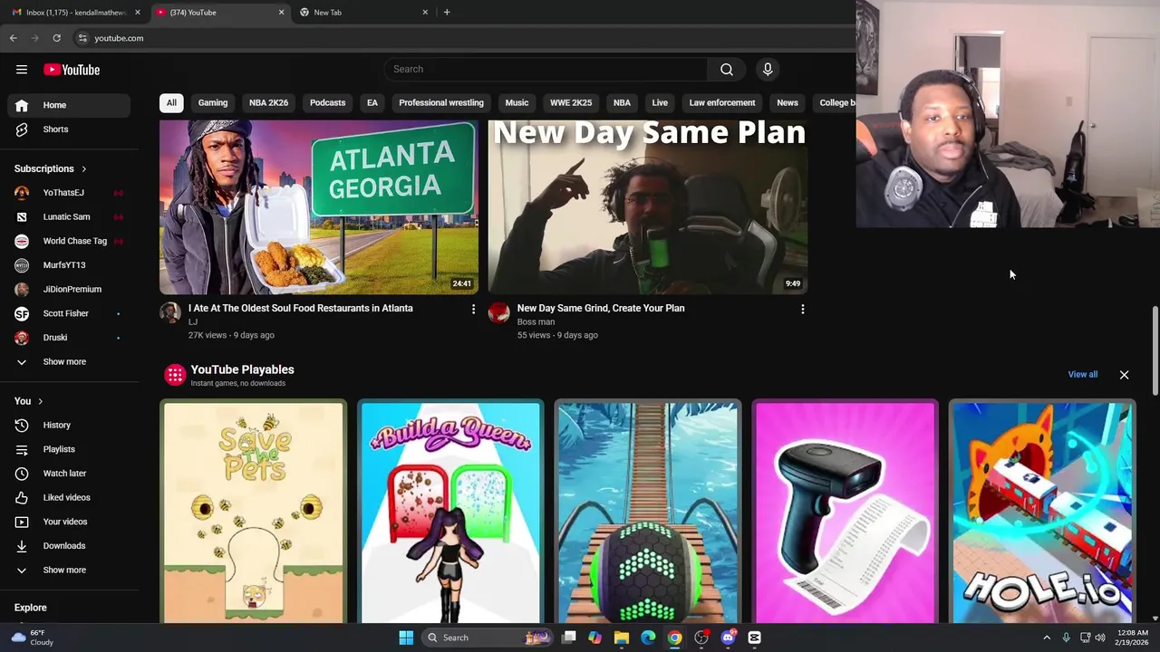Open Hole.io playable game
Image resolution: width=1160 pixels, height=652 pixels.
[x=1042, y=513]
